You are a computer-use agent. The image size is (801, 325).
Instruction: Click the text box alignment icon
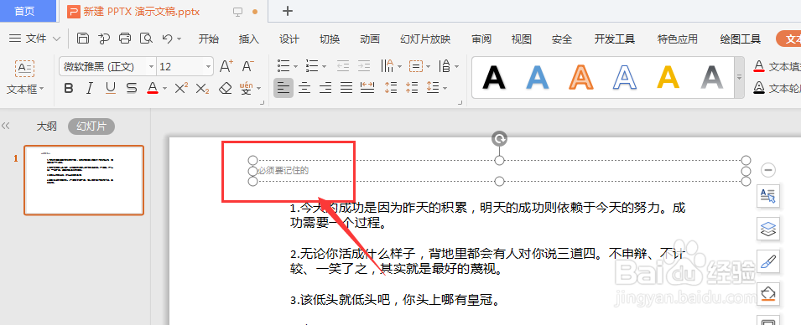[416, 66]
